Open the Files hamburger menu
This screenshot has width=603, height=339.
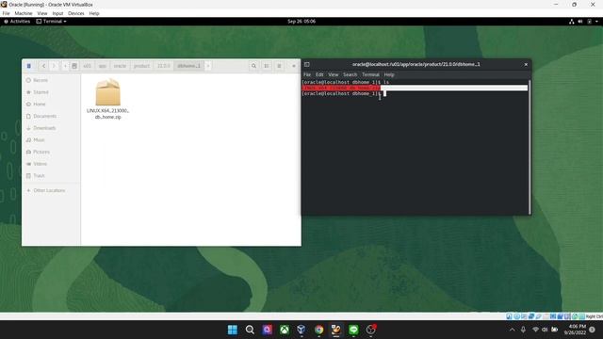coord(279,66)
